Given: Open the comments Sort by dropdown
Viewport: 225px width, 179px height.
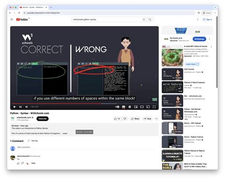Looking at the screenshot, I should [33, 141].
